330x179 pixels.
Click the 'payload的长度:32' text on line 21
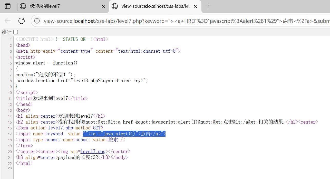[x=78, y=157]
